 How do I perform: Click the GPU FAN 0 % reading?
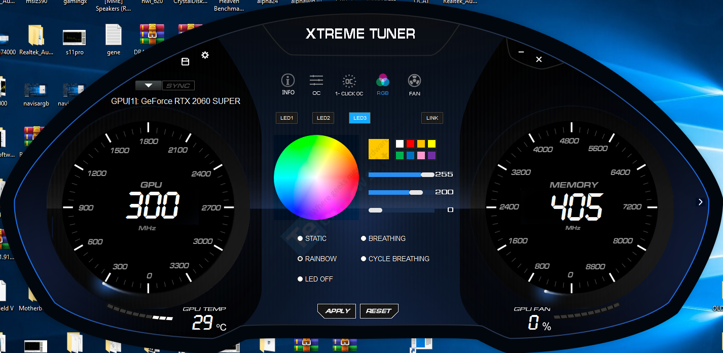click(x=539, y=323)
